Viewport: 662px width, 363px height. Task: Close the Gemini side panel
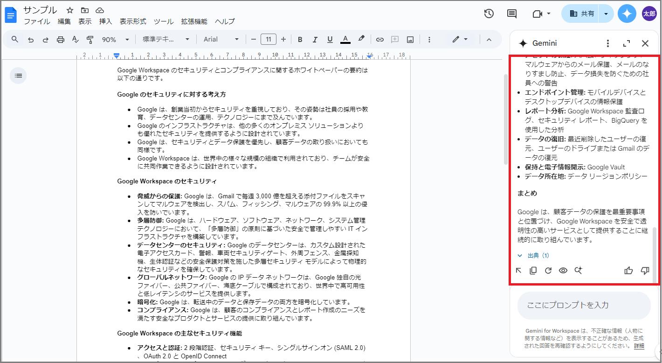(x=645, y=43)
